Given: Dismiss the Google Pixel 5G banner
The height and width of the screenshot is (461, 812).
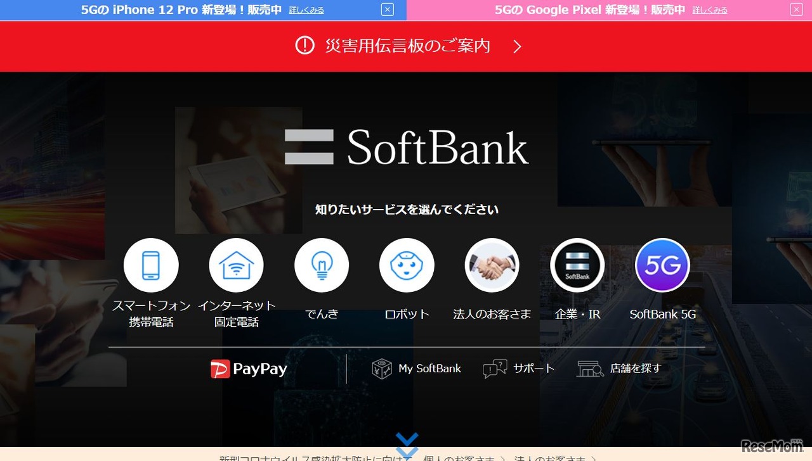Looking at the screenshot, I should (x=796, y=9).
